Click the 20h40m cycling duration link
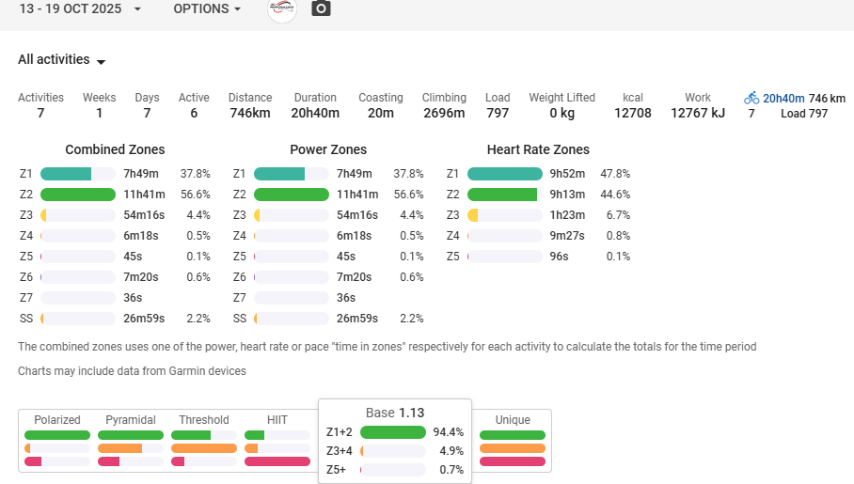This screenshot has width=854, height=484. click(783, 98)
